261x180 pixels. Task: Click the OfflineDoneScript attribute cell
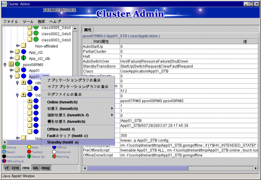click(x=101, y=155)
